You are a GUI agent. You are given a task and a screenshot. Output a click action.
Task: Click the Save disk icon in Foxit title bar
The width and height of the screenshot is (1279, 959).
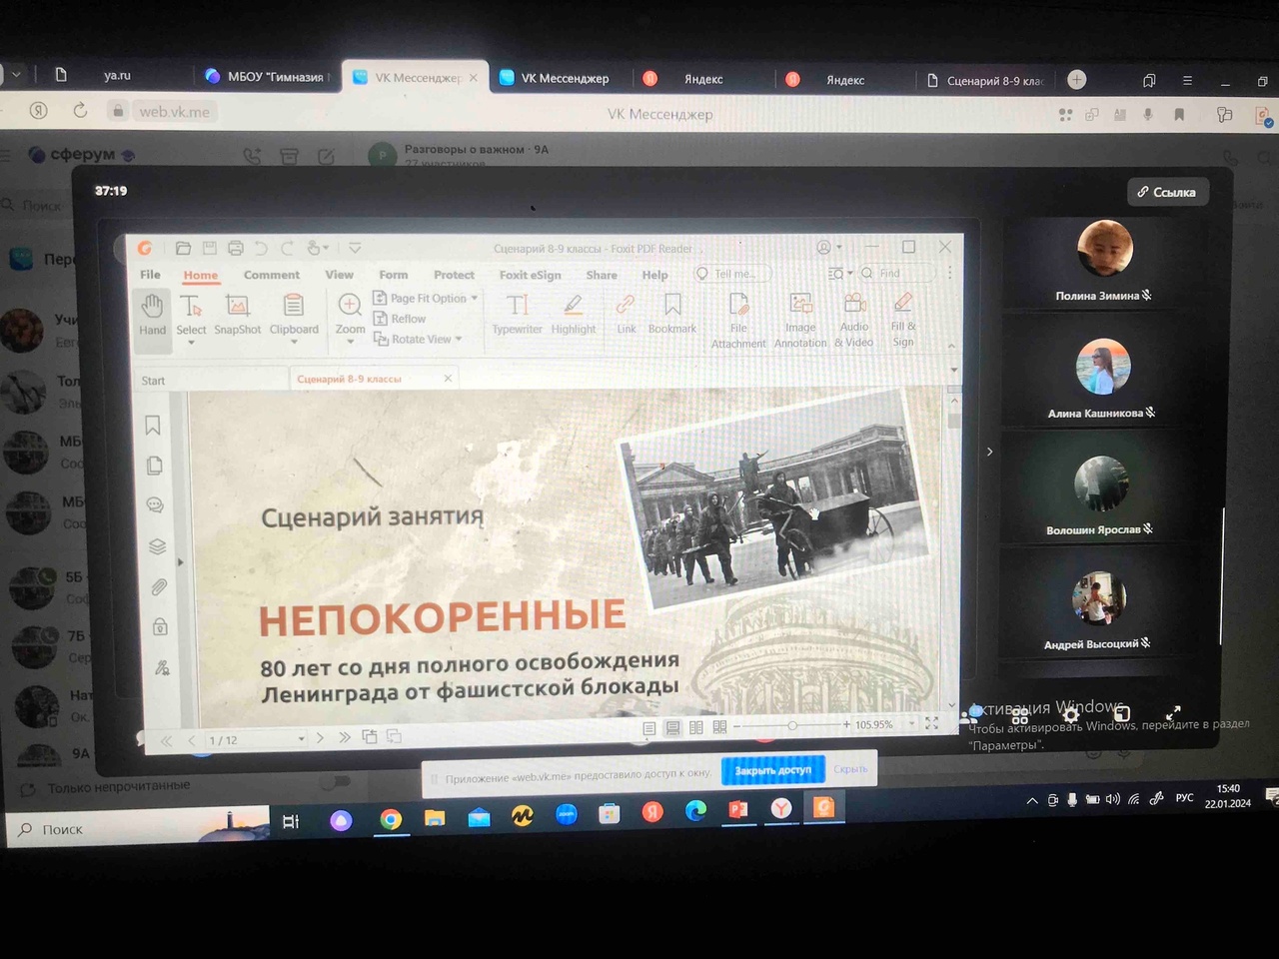[x=210, y=248]
